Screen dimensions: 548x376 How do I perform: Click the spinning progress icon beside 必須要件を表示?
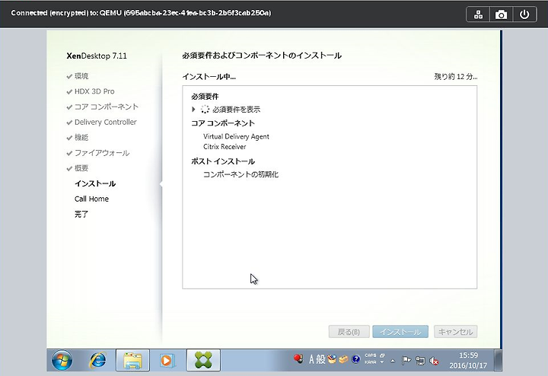click(x=205, y=110)
